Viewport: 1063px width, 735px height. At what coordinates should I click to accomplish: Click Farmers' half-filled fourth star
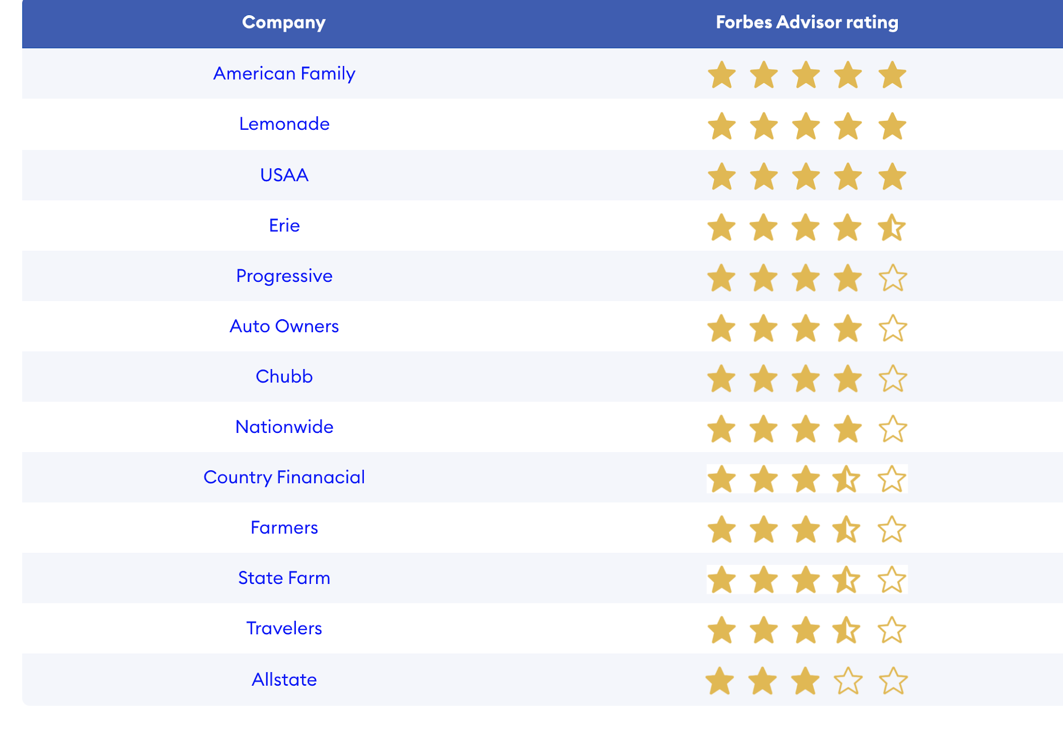tap(847, 529)
